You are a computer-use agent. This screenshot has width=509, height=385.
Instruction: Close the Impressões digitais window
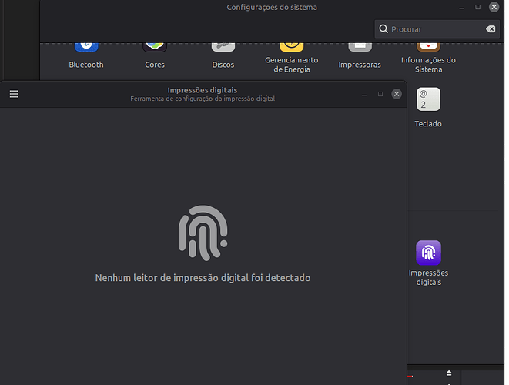click(x=397, y=94)
